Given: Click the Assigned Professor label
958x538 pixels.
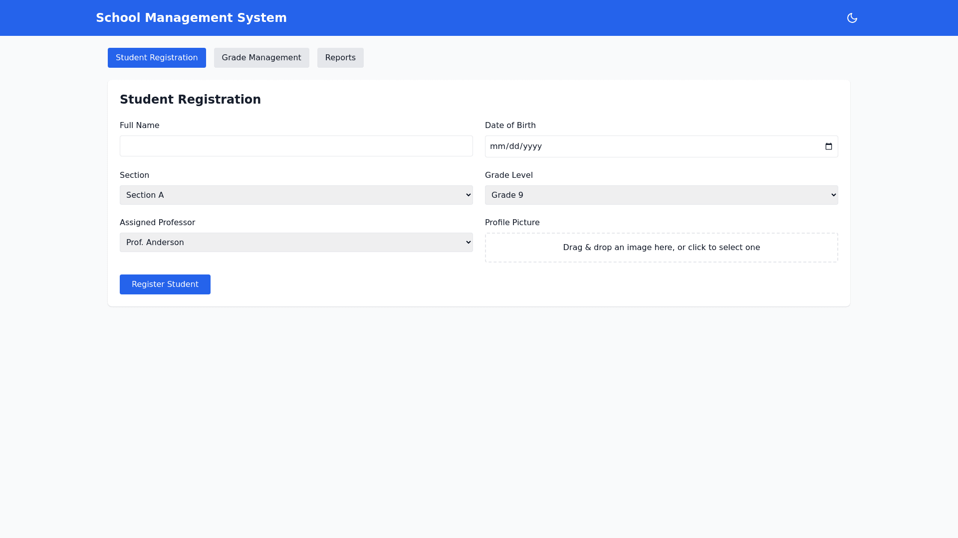Looking at the screenshot, I should 157,223.
